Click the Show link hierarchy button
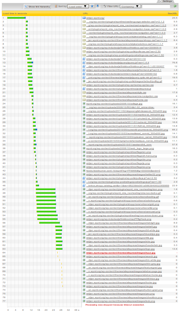This screenshot has height=313, width=180. tap(37, 7)
